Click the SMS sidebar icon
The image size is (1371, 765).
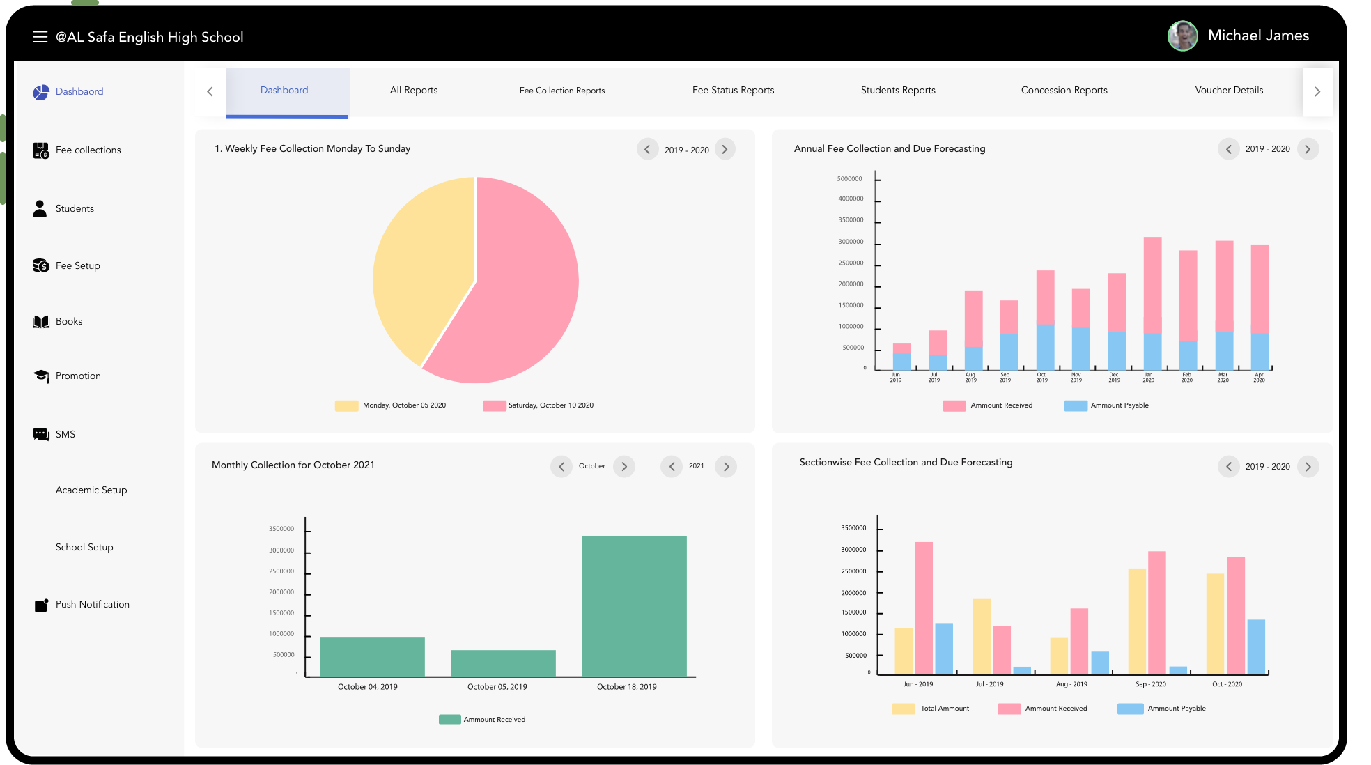40,433
